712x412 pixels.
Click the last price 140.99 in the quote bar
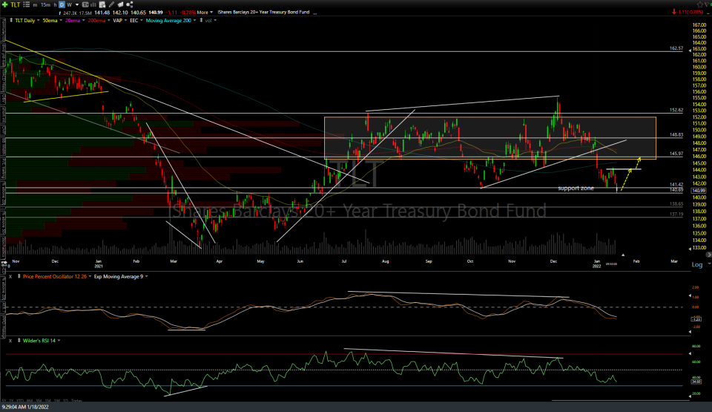tap(156, 13)
